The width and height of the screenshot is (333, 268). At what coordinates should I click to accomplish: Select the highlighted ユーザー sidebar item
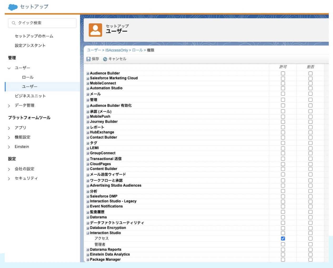(42, 86)
